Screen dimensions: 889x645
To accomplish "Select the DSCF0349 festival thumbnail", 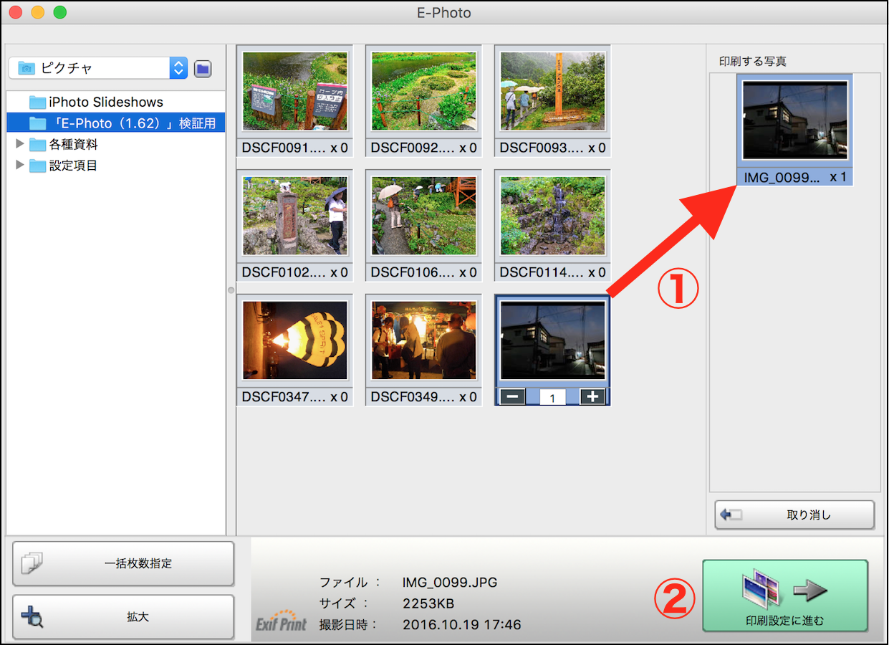I will click(423, 340).
